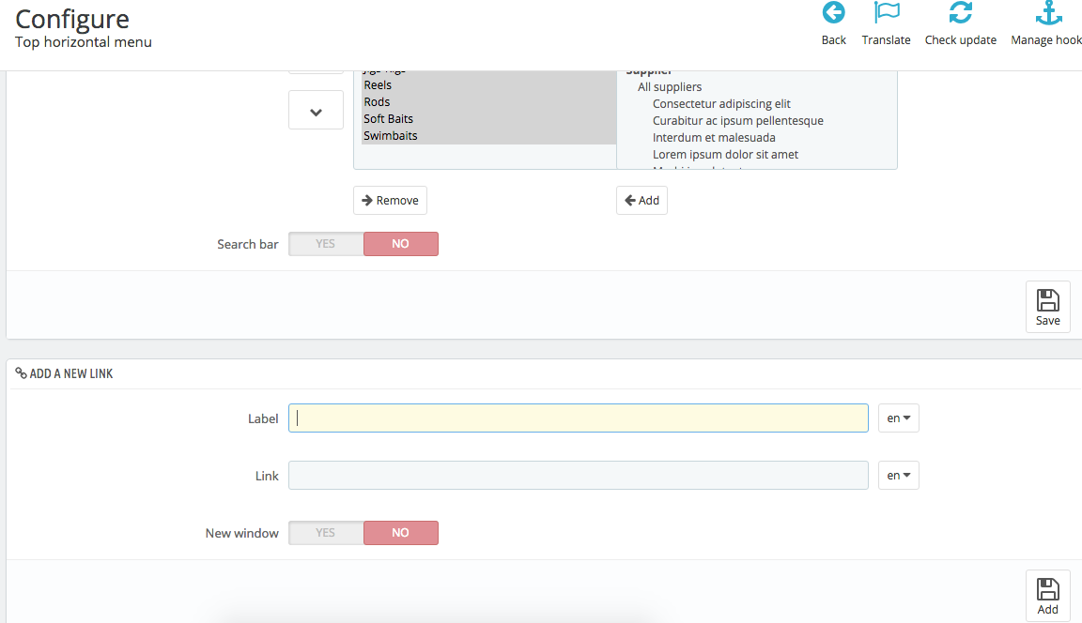Switch New window to NO
Image resolution: width=1082 pixels, height=623 pixels.
tap(401, 533)
